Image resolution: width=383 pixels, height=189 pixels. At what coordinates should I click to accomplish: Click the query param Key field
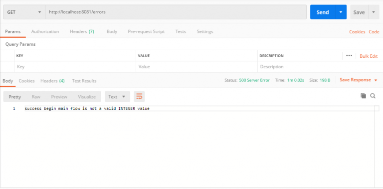75,67
